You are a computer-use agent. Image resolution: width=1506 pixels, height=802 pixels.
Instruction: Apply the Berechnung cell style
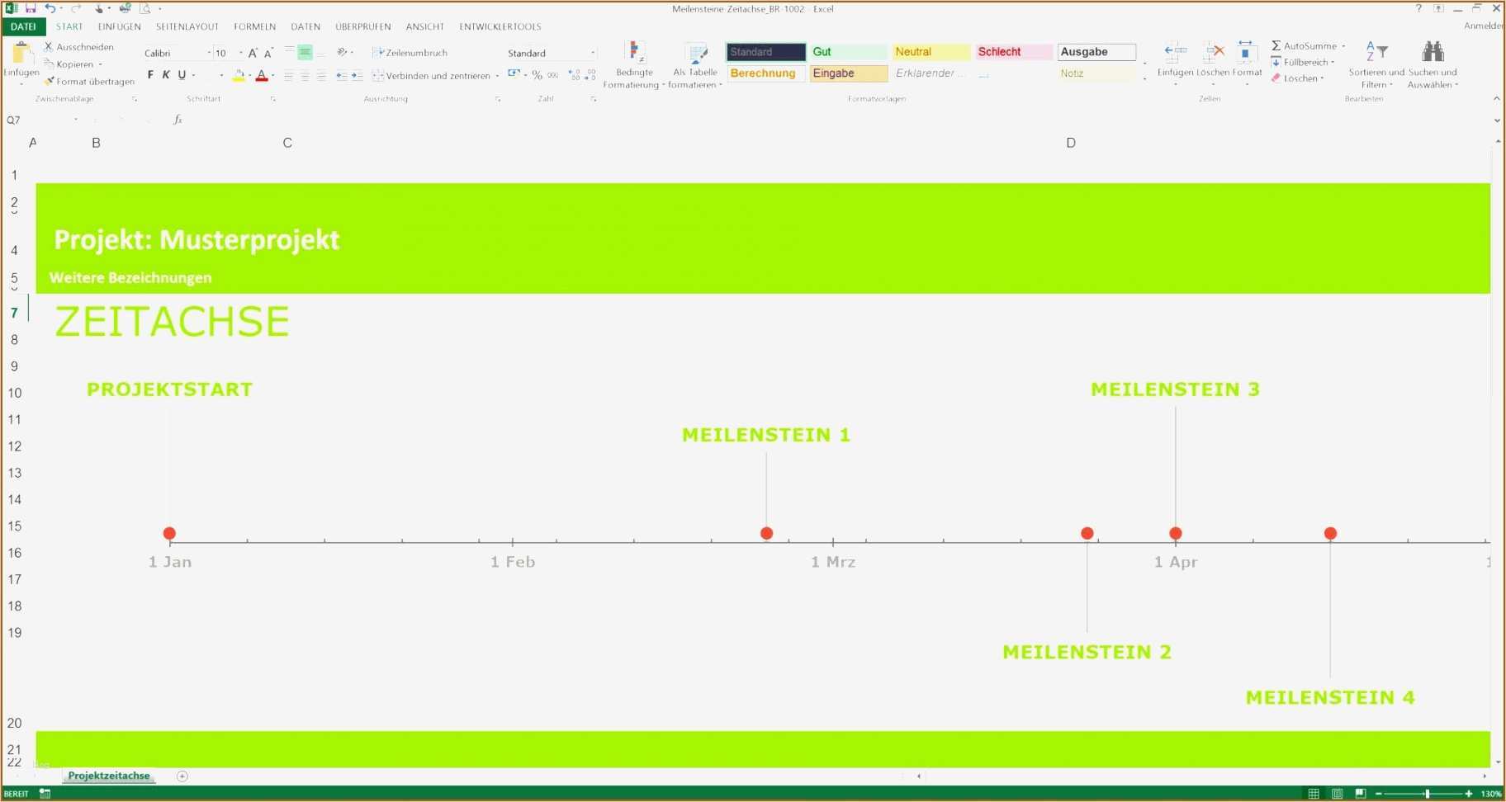coord(765,73)
